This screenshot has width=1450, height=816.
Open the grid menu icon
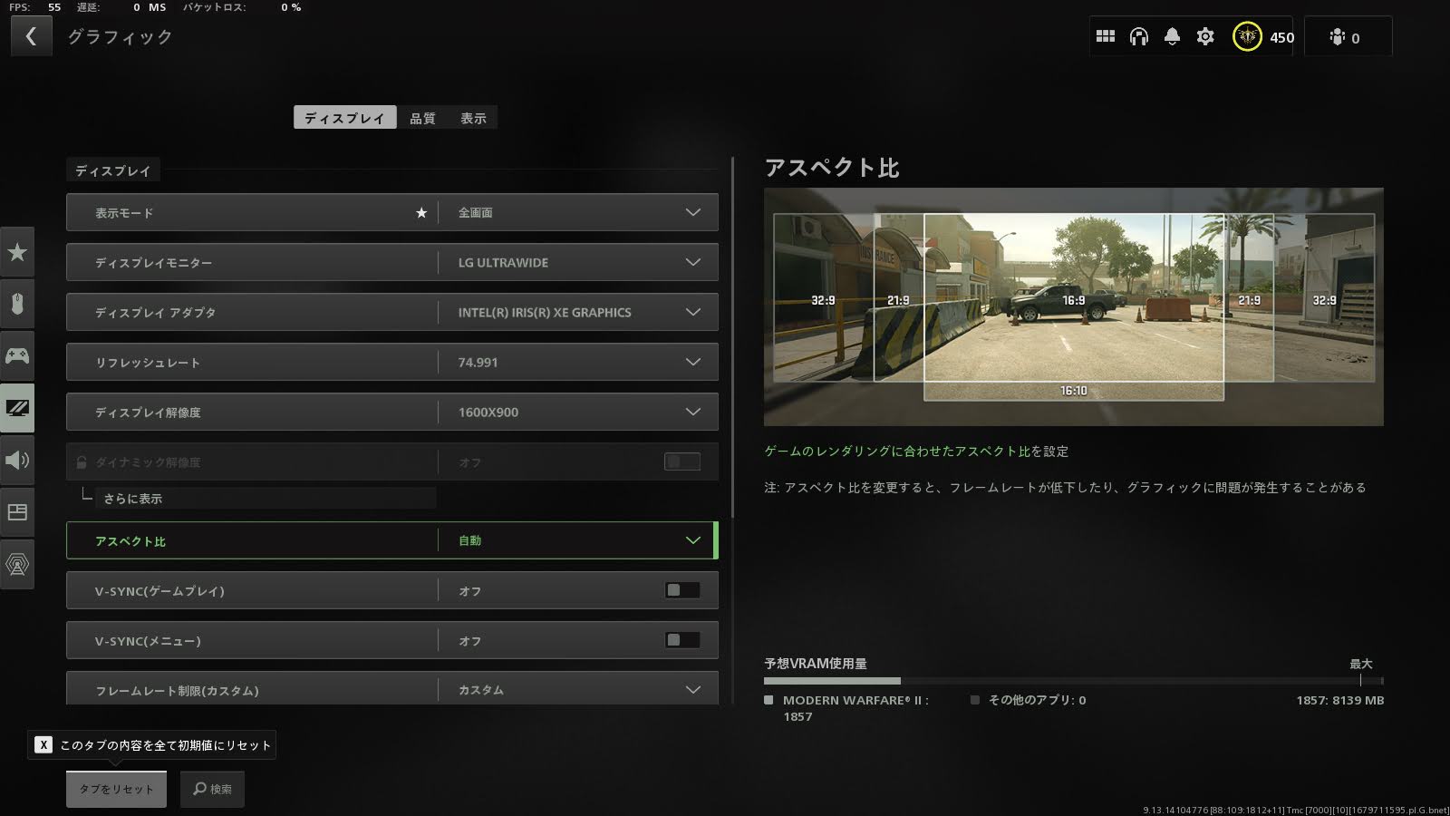pyautogui.click(x=1105, y=36)
